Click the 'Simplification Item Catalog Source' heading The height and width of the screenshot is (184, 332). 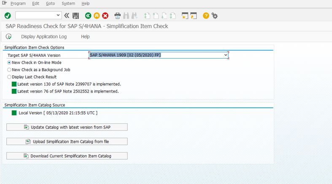(x=35, y=105)
